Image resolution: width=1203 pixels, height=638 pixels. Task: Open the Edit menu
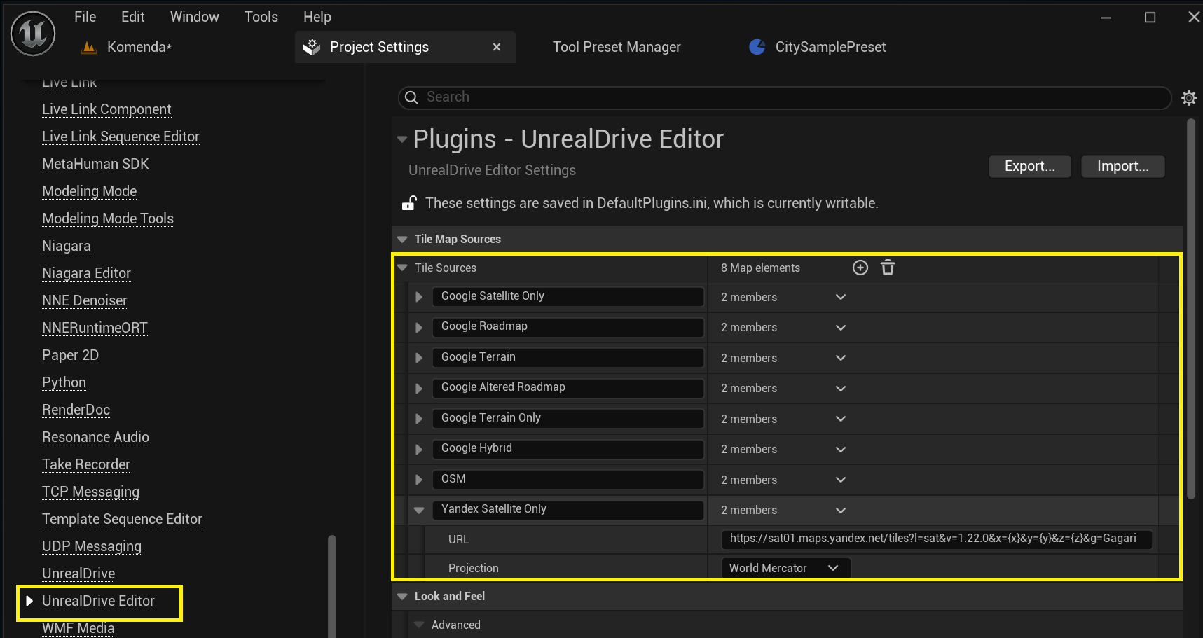133,17
